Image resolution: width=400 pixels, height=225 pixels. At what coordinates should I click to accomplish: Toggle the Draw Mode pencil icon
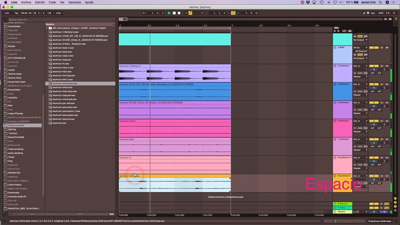click(x=364, y=13)
